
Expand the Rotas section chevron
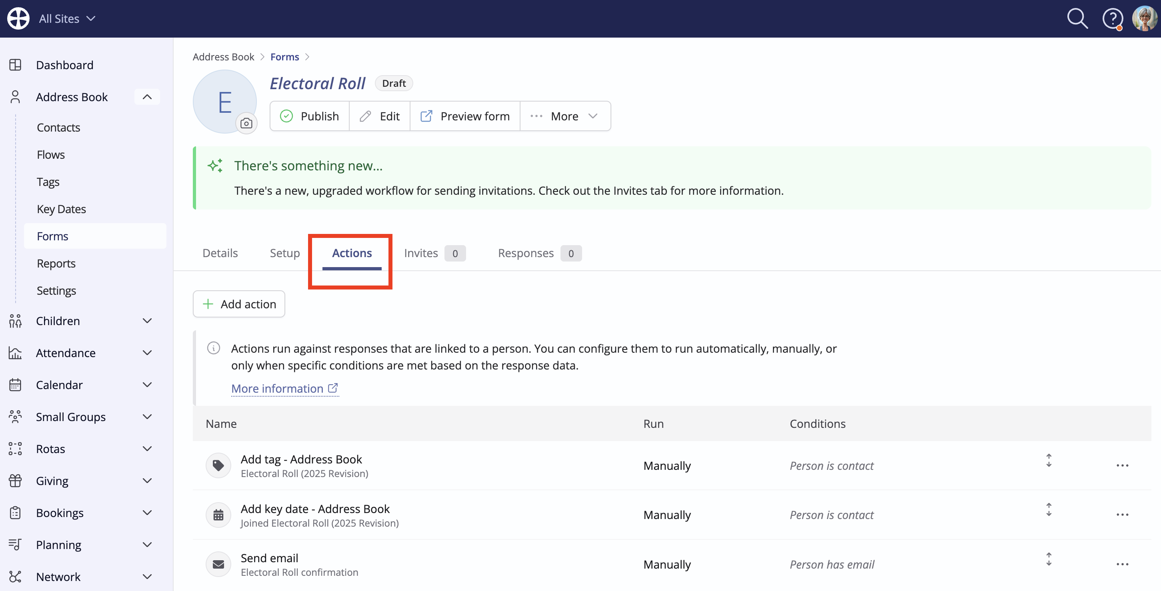point(147,449)
